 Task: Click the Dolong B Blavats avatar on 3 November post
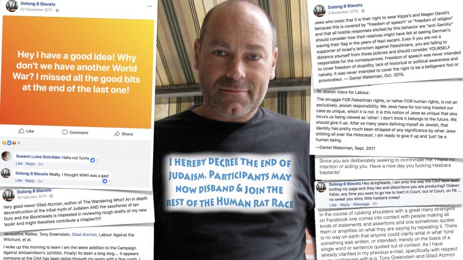click(320, 11)
